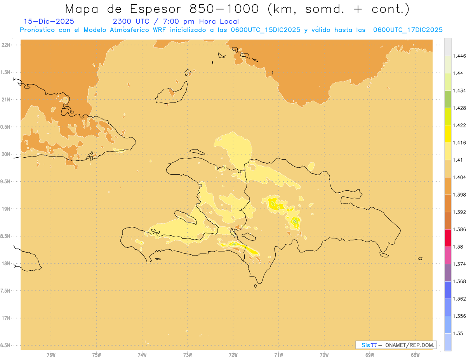Click the latitude axis label '17N'

[x=6, y=318]
